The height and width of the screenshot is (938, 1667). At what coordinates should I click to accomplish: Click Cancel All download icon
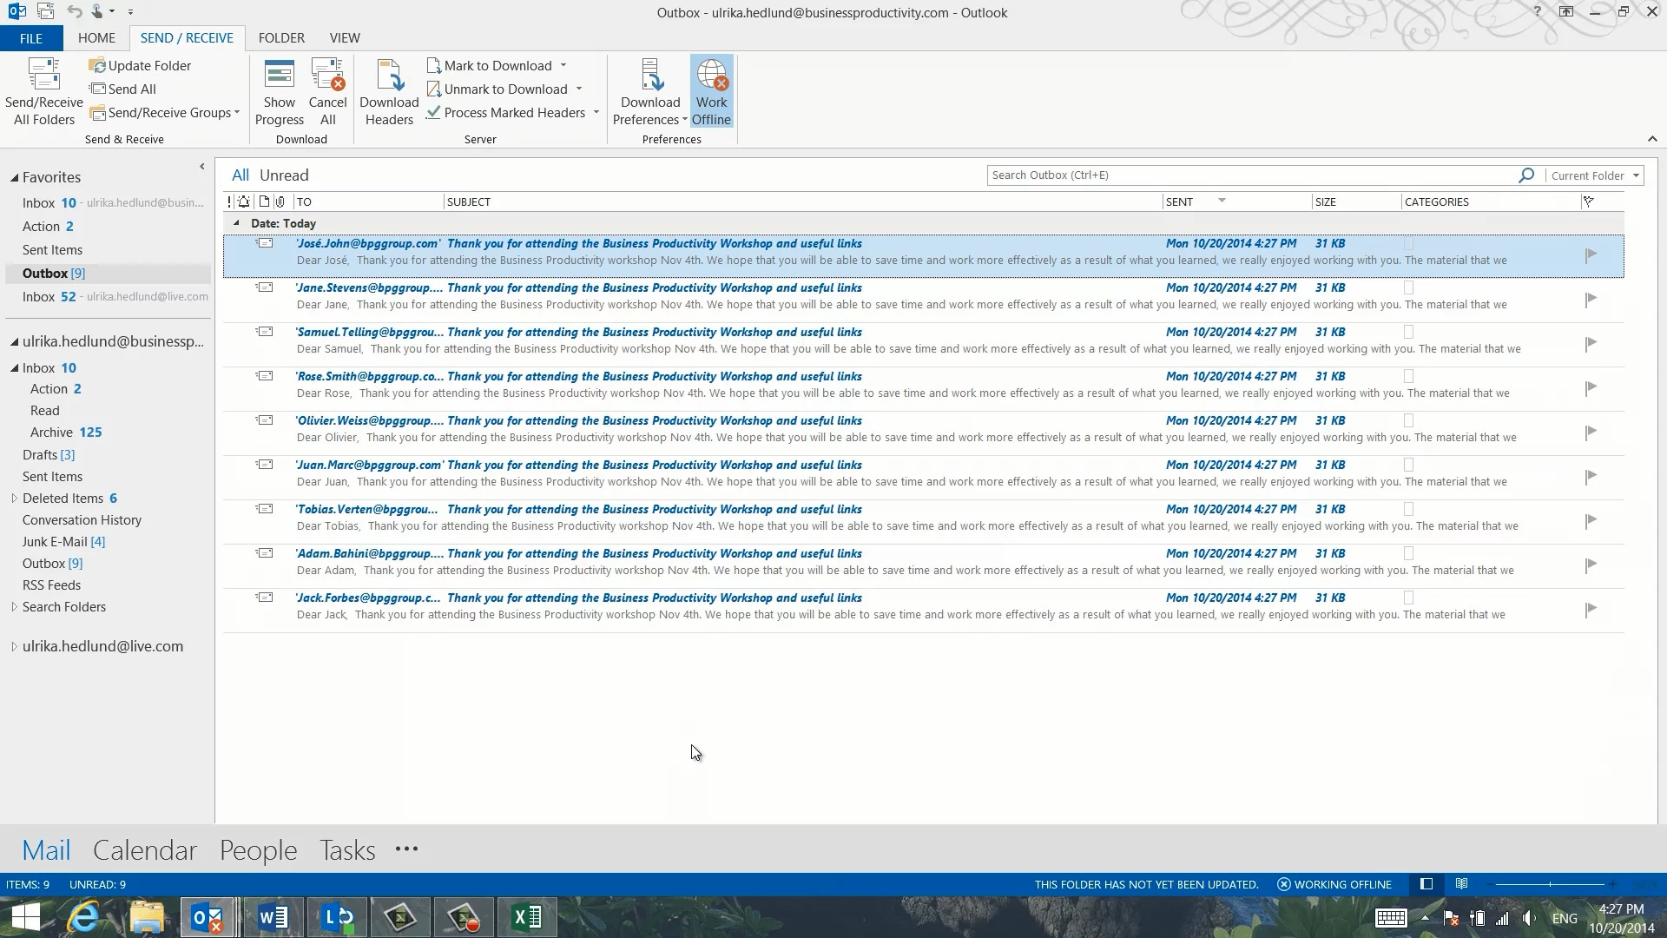click(x=327, y=76)
